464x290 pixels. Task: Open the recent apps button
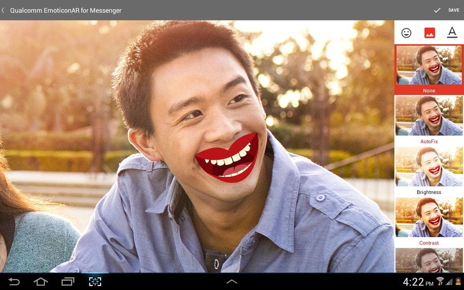(68, 281)
